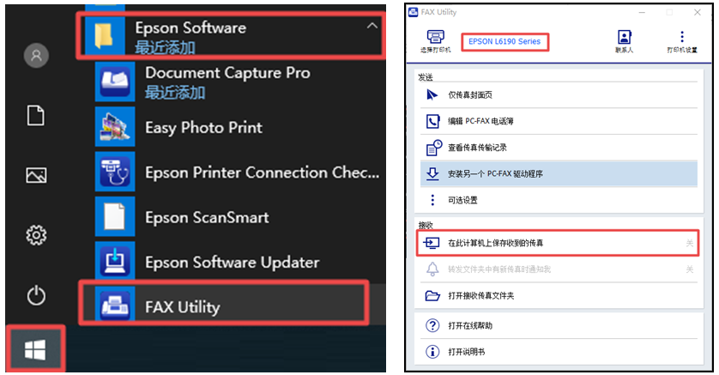Select EPSON L6190 Series printer name
Image resolution: width=719 pixels, height=375 pixels.
[505, 42]
